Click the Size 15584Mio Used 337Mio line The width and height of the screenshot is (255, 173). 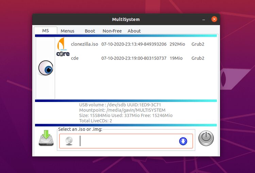[126, 116]
